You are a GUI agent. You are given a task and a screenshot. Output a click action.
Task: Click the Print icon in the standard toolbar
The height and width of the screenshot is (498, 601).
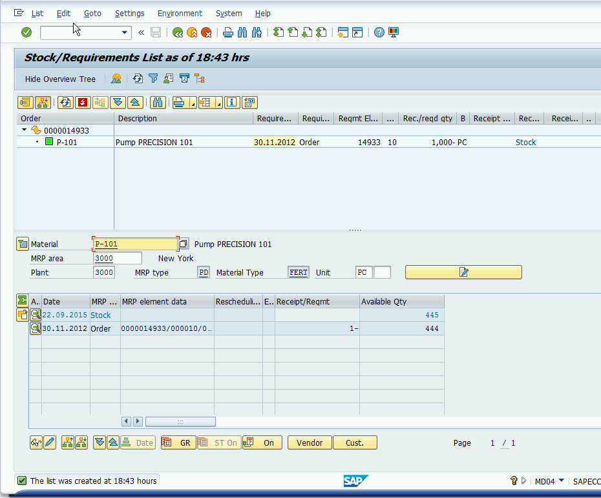pos(227,32)
